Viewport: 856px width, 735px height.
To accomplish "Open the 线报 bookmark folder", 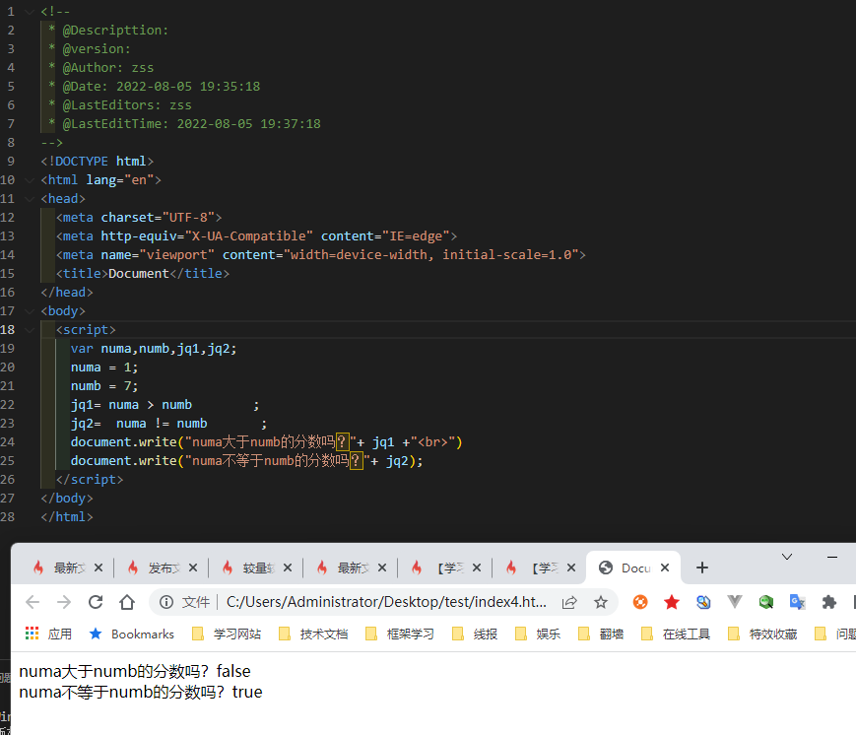I will pos(475,634).
